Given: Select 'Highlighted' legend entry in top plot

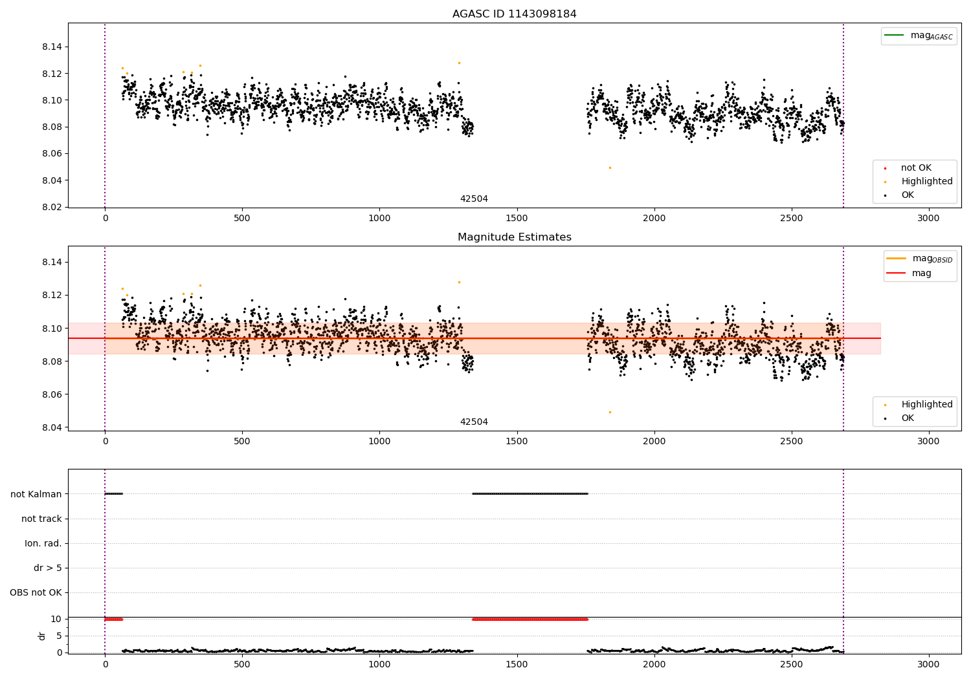Looking at the screenshot, I should (919, 182).
